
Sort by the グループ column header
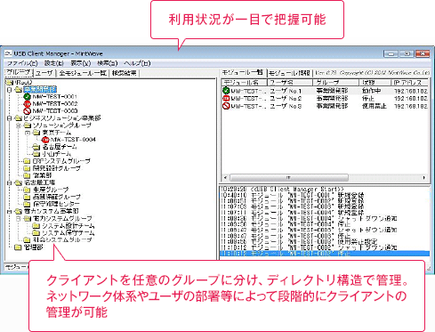pyautogui.click(x=336, y=82)
